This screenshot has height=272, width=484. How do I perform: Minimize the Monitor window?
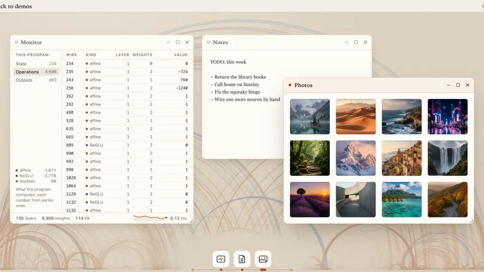(x=168, y=42)
